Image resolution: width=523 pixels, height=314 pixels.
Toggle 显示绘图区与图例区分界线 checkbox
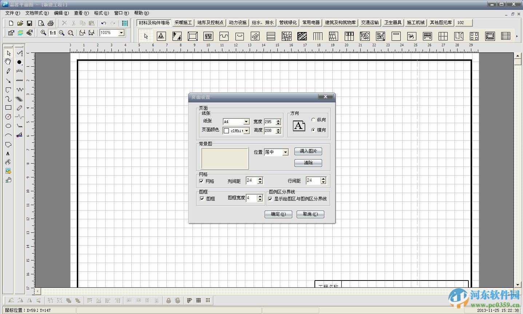(270, 199)
